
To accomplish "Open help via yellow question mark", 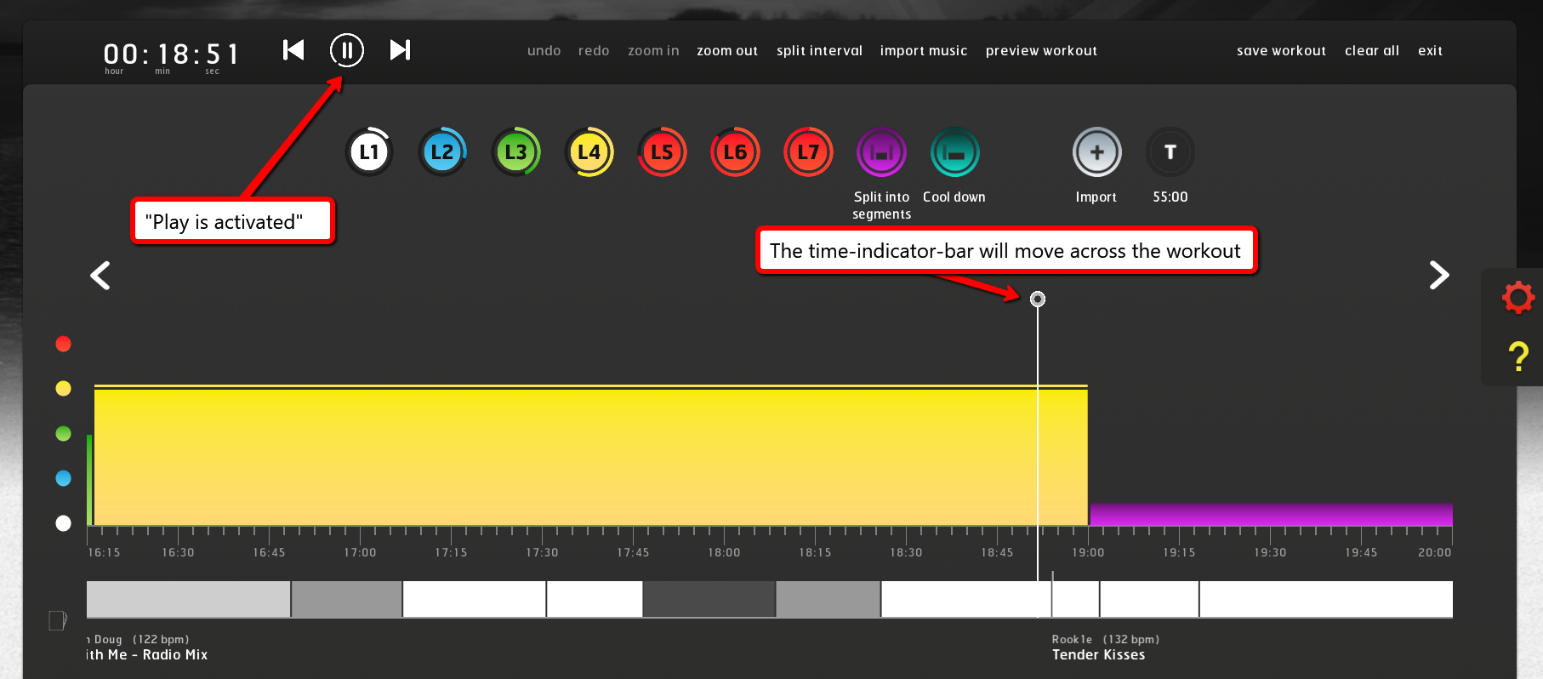I will coord(1518,357).
